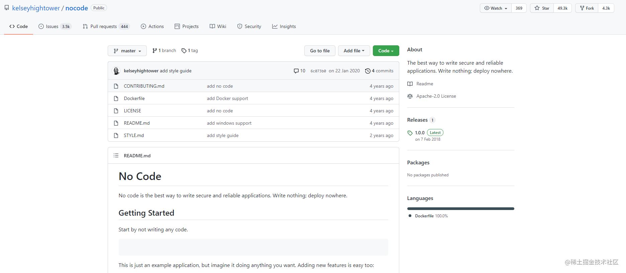Click the Watch button
Viewport: 626px width, 273px height.
496,8
